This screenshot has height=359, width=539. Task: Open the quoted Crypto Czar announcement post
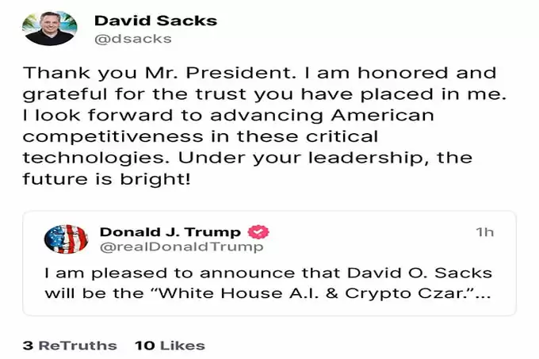tap(269, 263)
